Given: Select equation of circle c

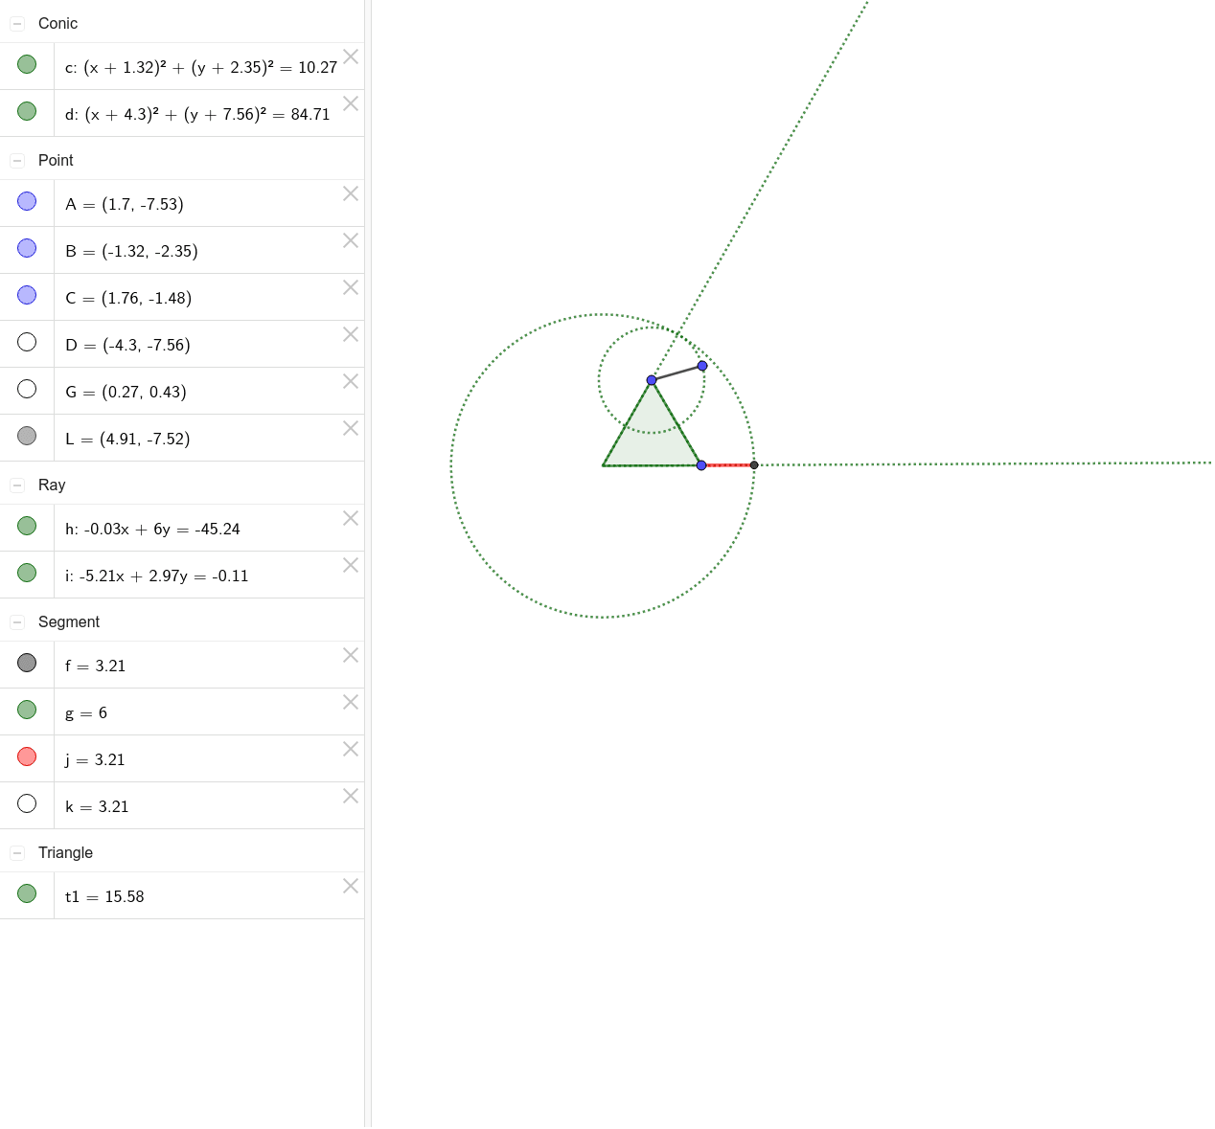Looking at the screenshot, I should [x=201, y=68].
